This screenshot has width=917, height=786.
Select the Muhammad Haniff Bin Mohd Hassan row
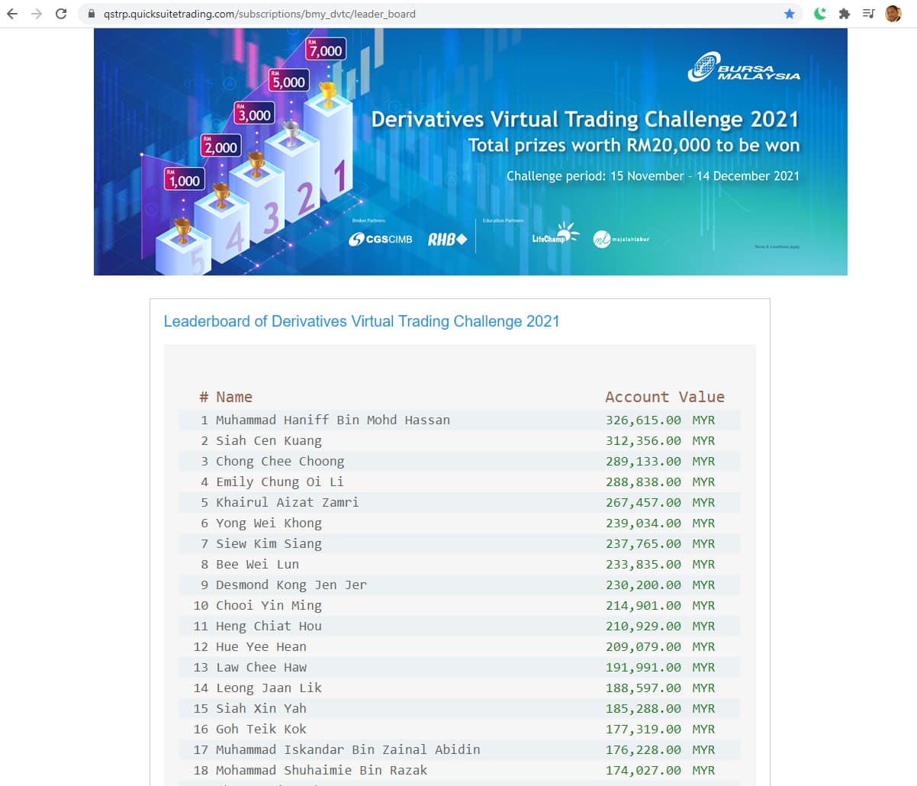coord(333,420)
